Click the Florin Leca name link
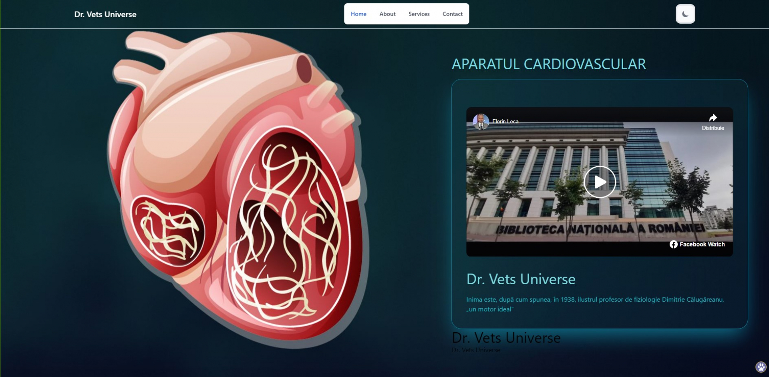The image size is (769, 377). click(x=505, y=121)
